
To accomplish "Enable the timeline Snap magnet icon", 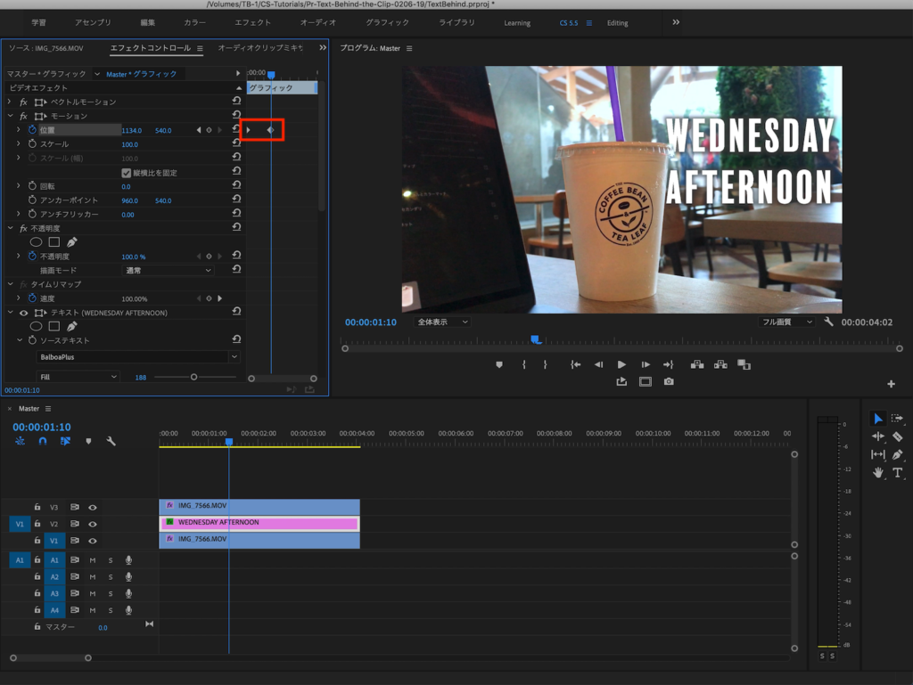I will point(42,441).
